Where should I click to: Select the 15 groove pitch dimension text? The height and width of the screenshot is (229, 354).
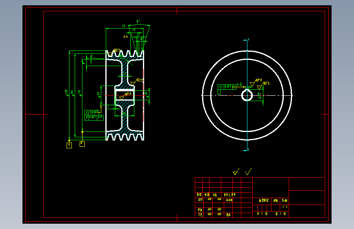click(134, 30)
